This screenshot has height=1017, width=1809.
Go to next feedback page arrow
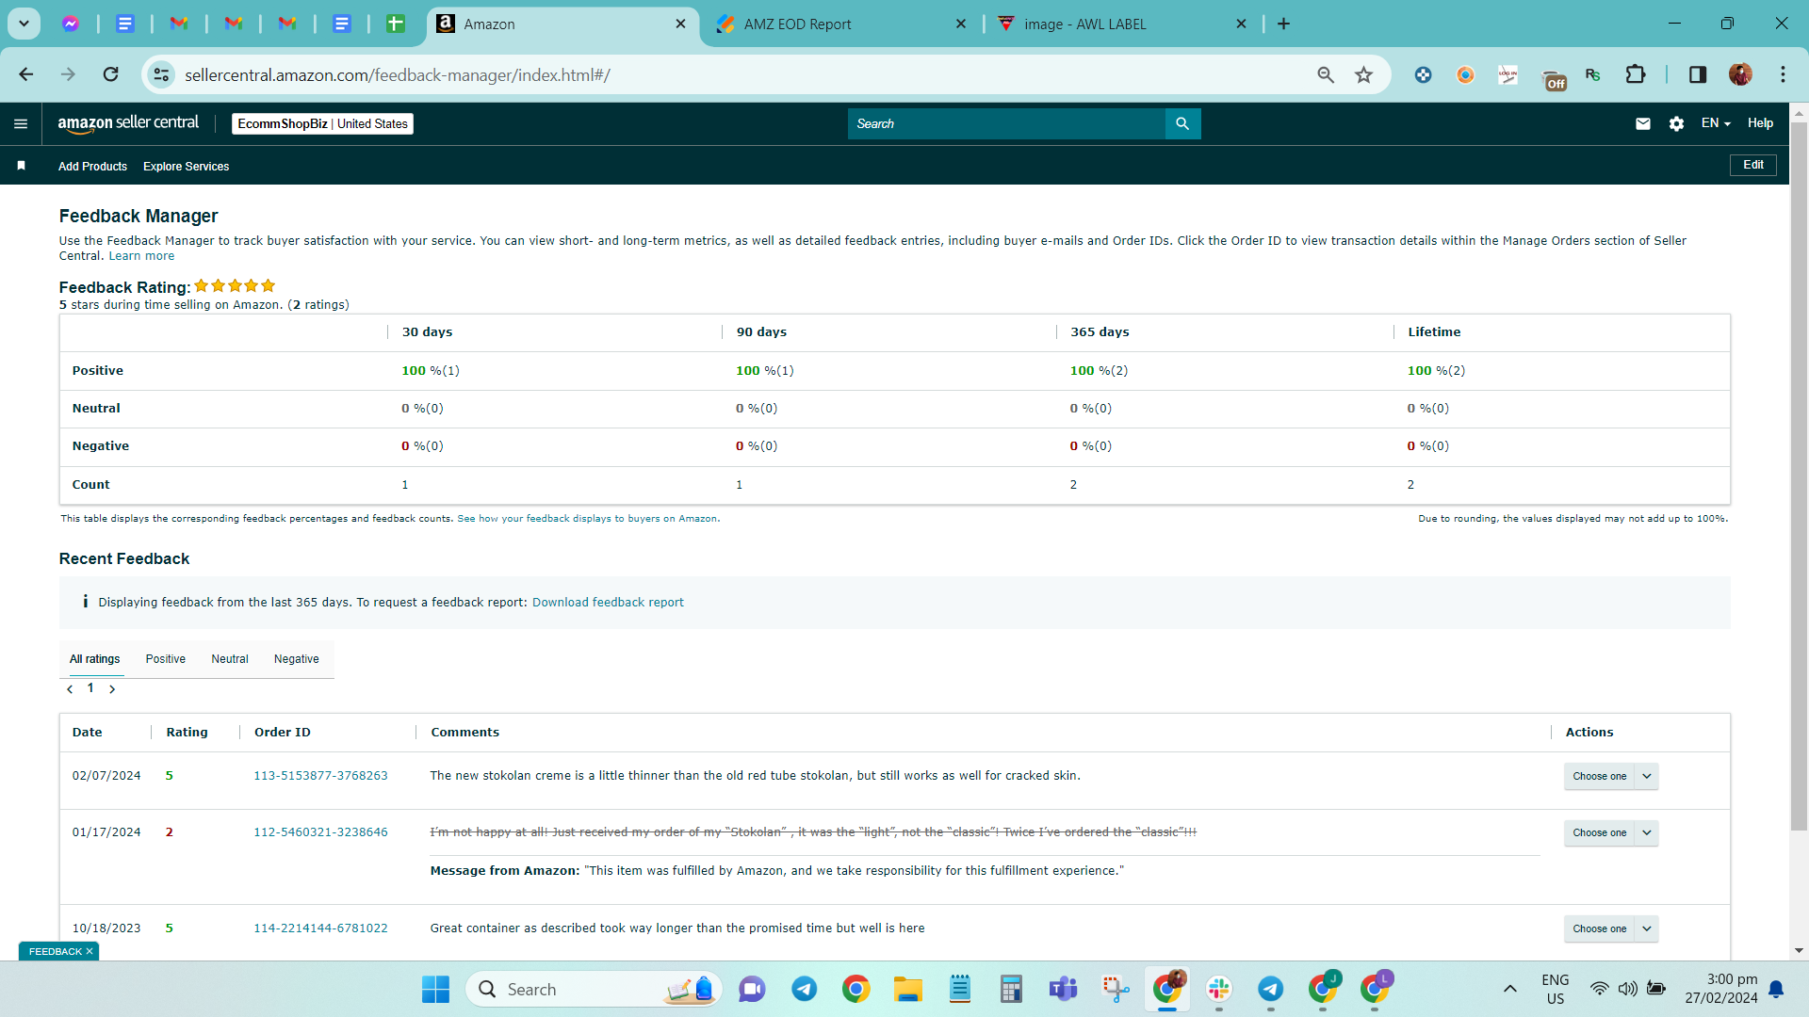coord(112,689)
